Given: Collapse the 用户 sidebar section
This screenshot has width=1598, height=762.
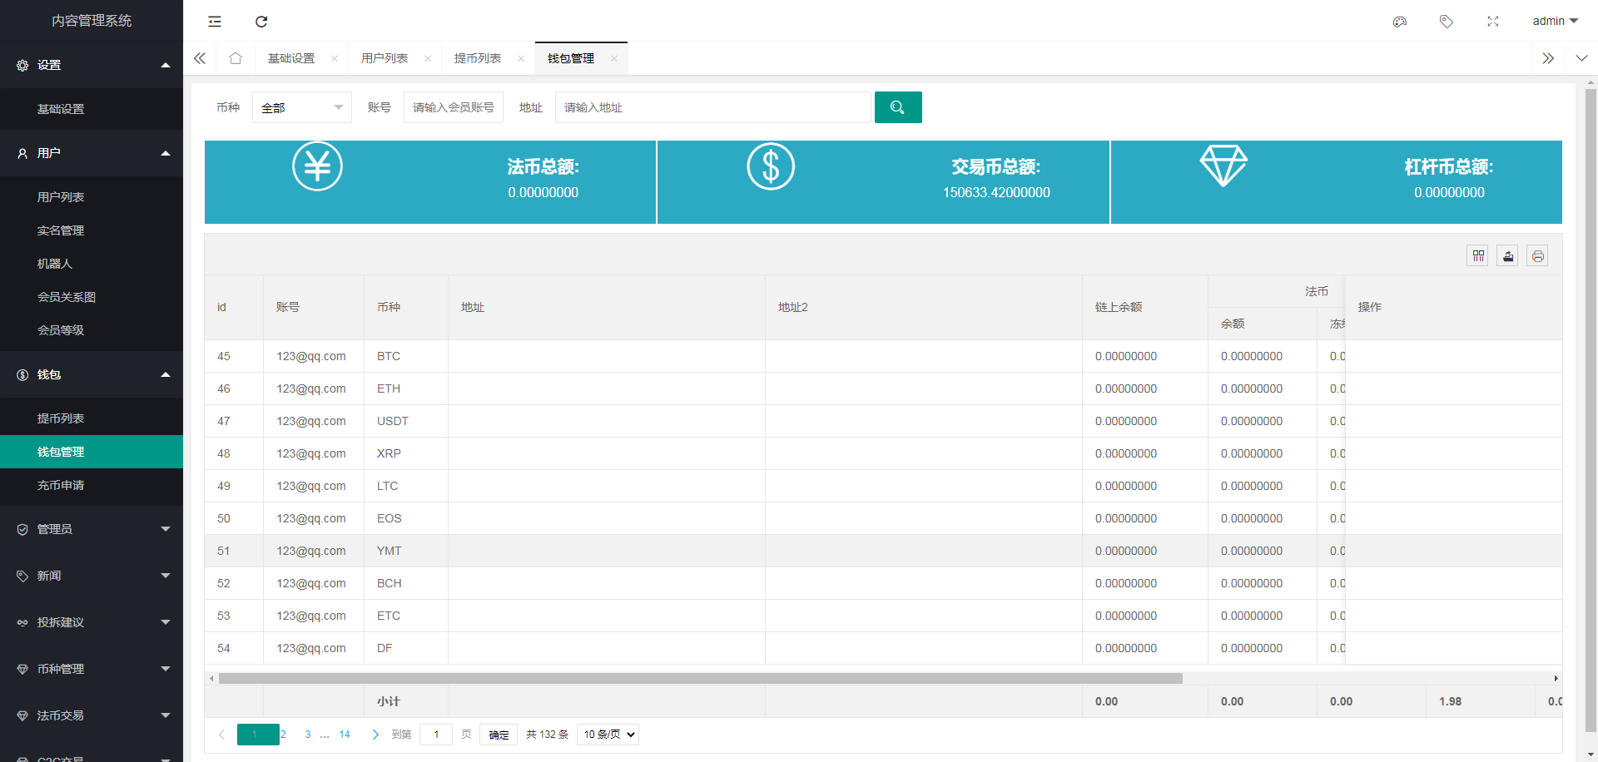Looking at the screenshot, I should pyautogui.click(x=92, y=153).
